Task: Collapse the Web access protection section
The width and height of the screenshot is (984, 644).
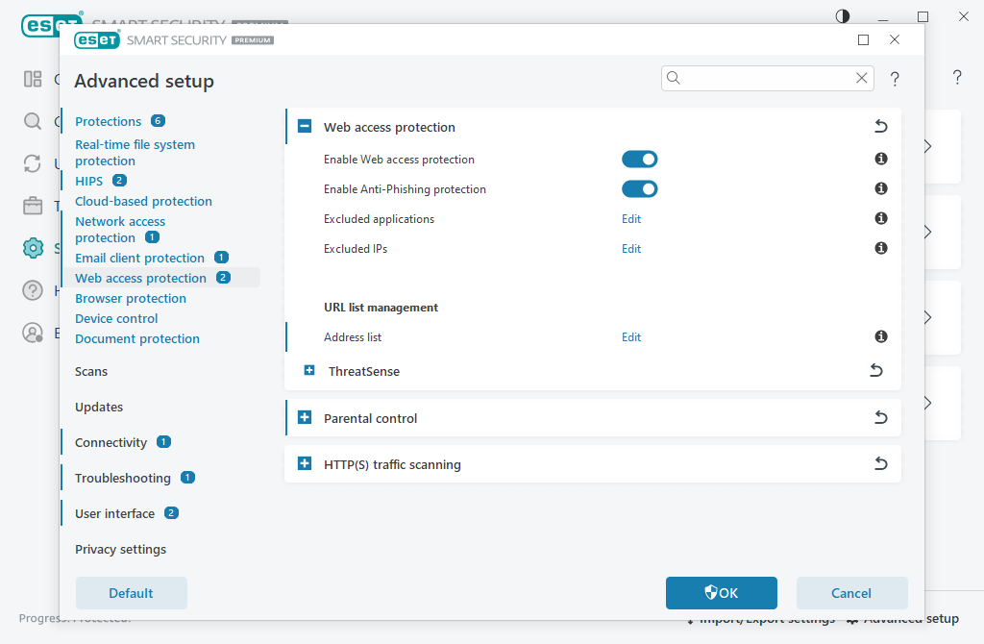Action: [305, 126]
